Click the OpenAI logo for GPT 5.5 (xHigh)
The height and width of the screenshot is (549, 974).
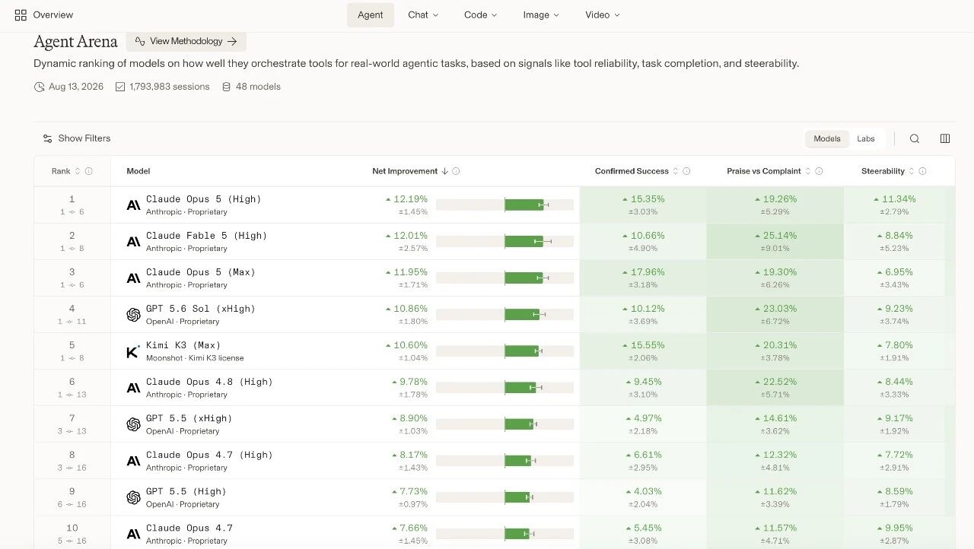(133, 424)
